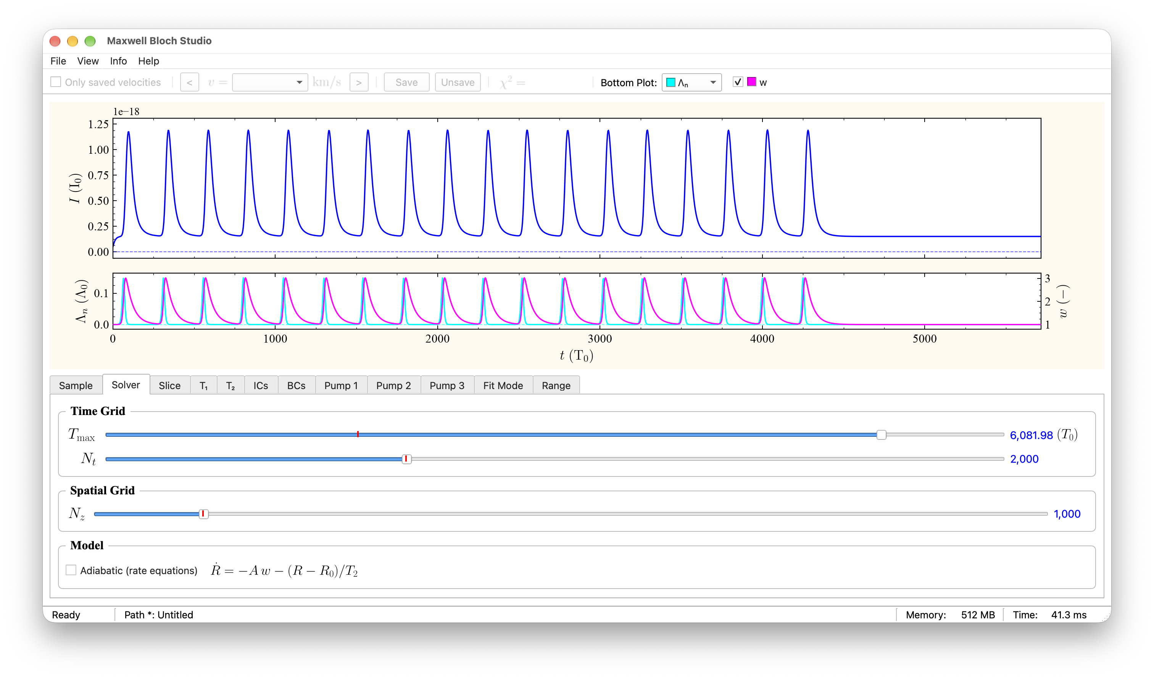
Task: Enable Only saved velocities checkbox
Action: [56, 82]
